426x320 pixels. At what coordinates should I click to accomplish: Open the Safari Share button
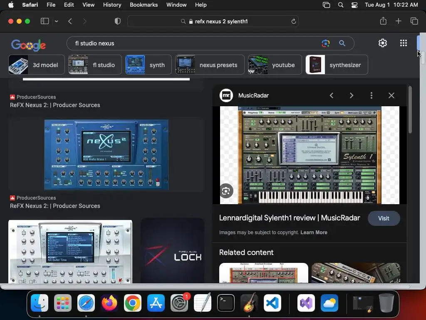pos(383,21)
